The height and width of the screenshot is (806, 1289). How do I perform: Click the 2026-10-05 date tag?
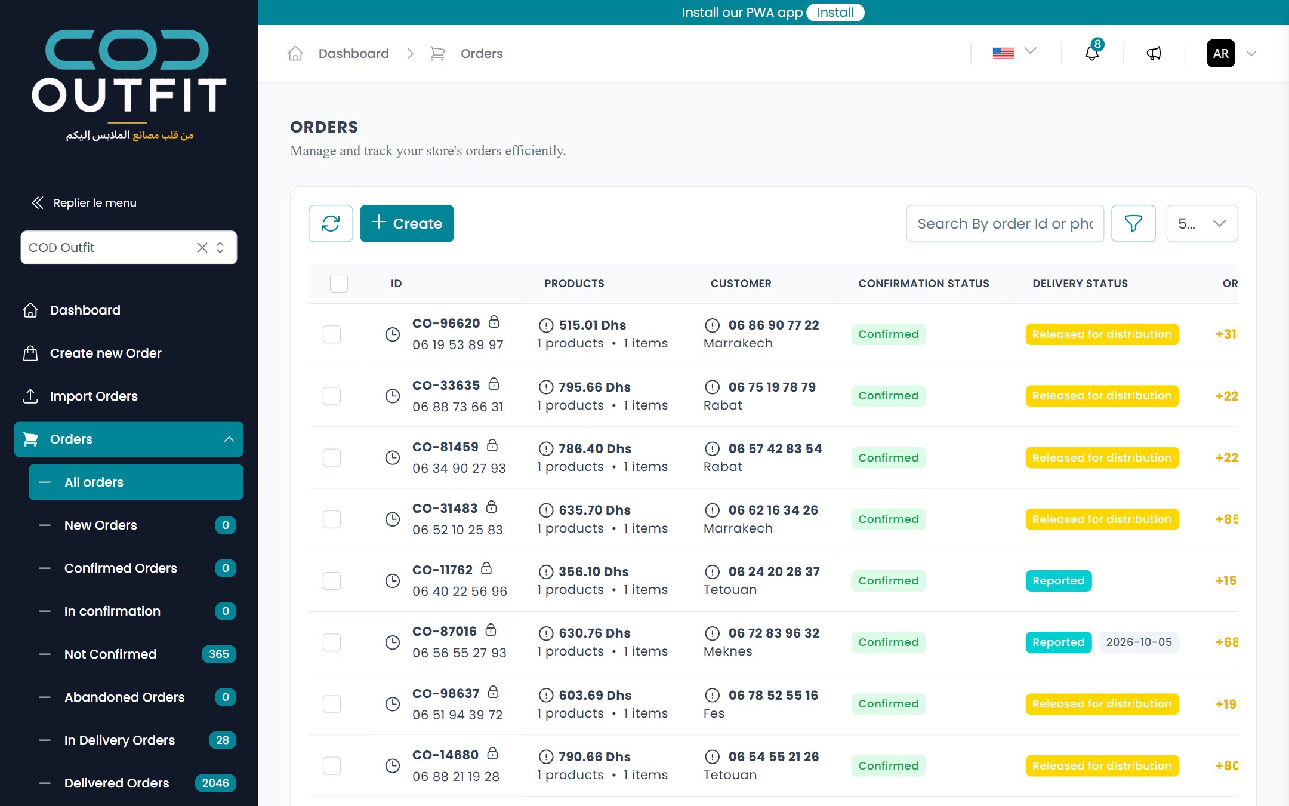point(1139,642)
